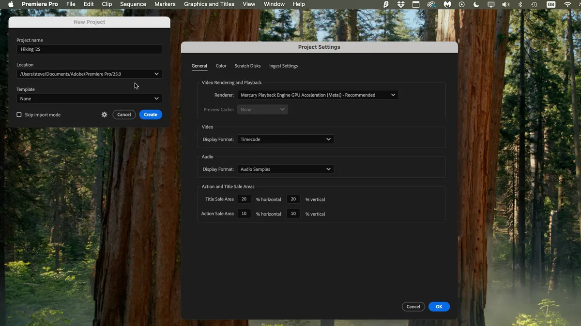Click the Create button

150,114
